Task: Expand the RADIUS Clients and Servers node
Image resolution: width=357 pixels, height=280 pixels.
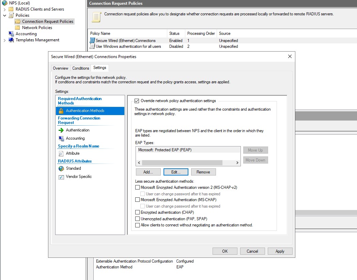Action: (5, 9)
